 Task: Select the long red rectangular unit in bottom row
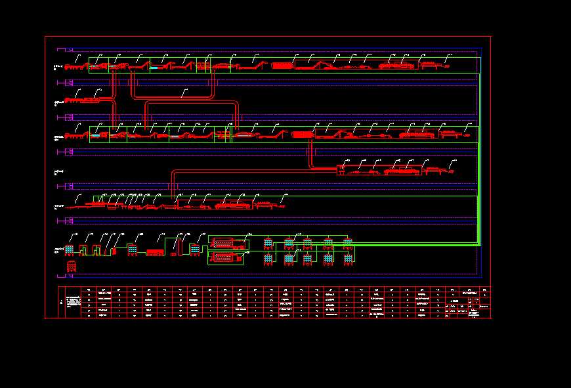156,252
